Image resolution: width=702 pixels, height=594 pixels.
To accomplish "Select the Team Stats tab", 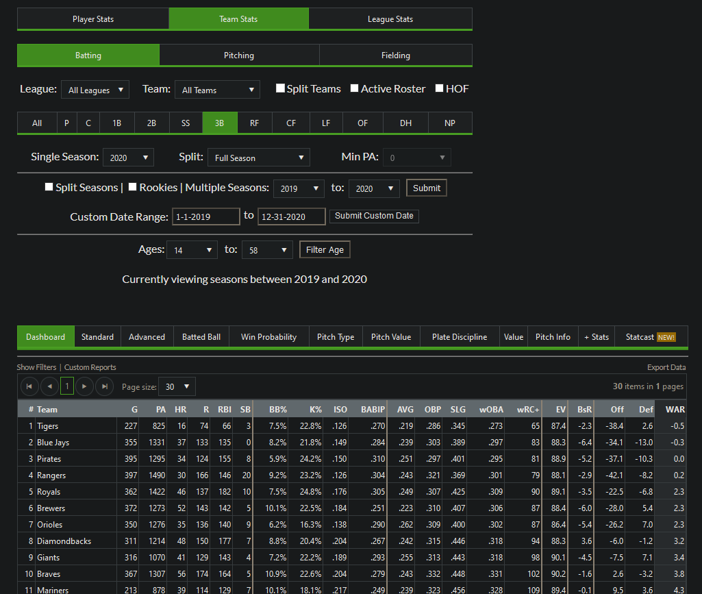I will pyautogui.click(x=238, y=18).
